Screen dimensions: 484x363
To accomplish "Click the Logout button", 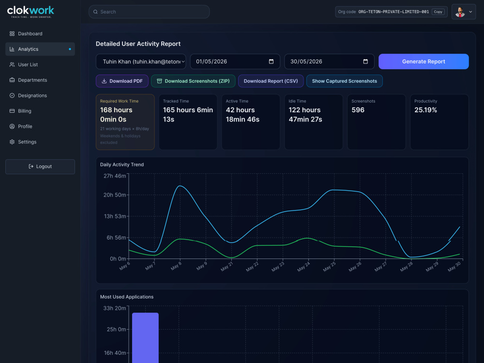I will pos(40,166).
